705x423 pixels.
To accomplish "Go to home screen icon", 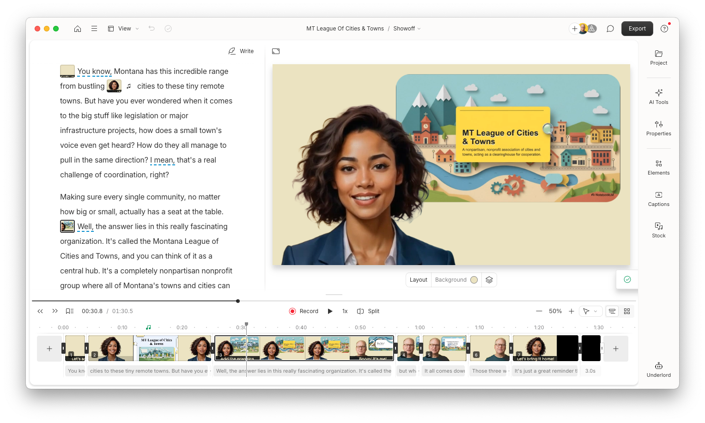I will 78,29.
